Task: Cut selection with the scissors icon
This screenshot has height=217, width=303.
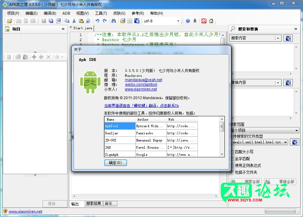Action: (74, 21)
